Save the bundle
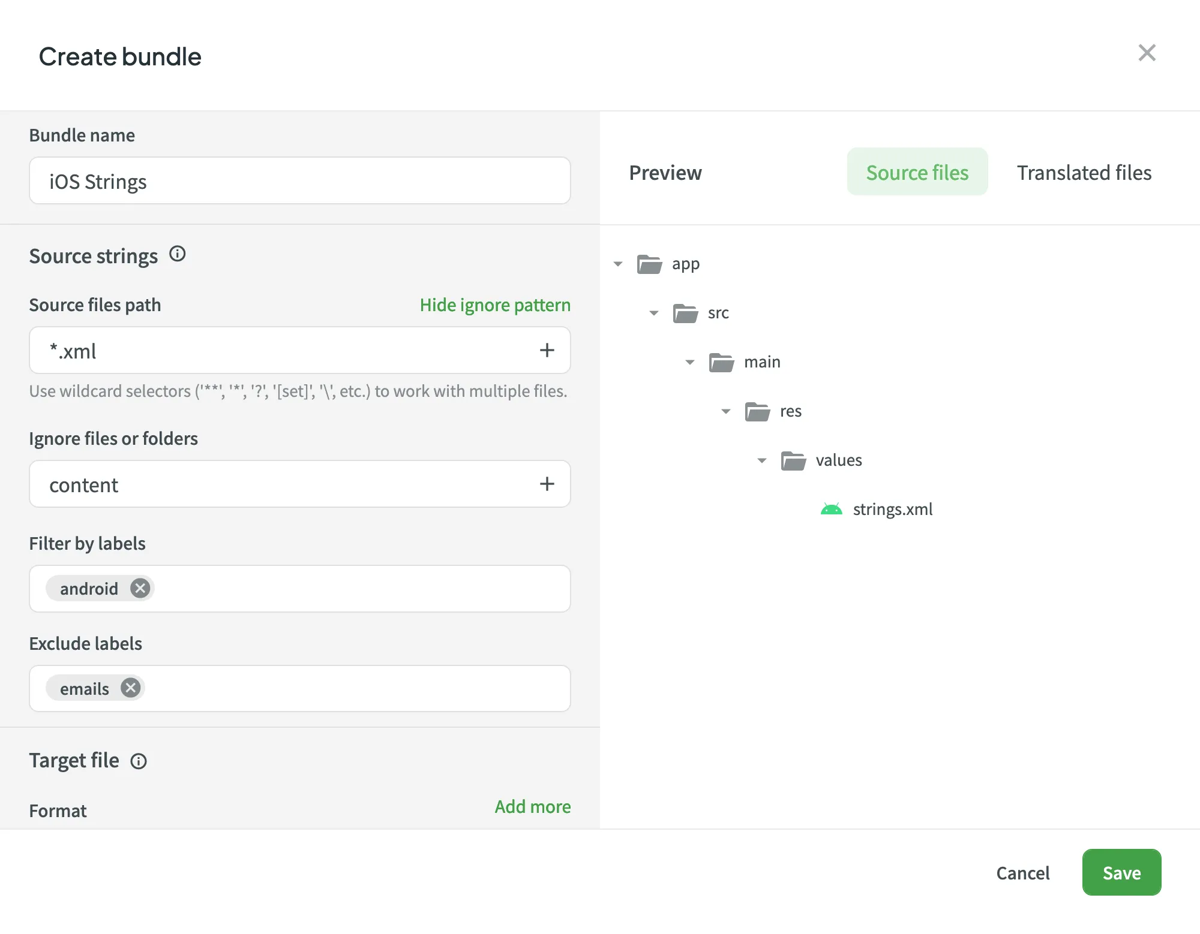This screenshot has height=934, width=1200. [1121, 872]
